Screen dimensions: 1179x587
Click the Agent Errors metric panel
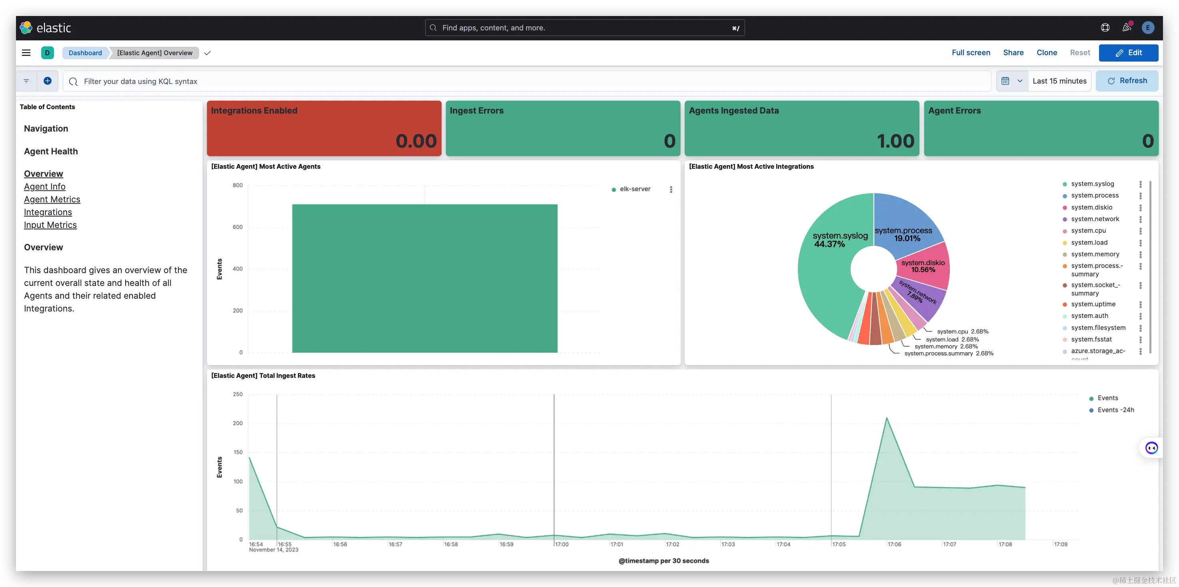[1041, 129]
